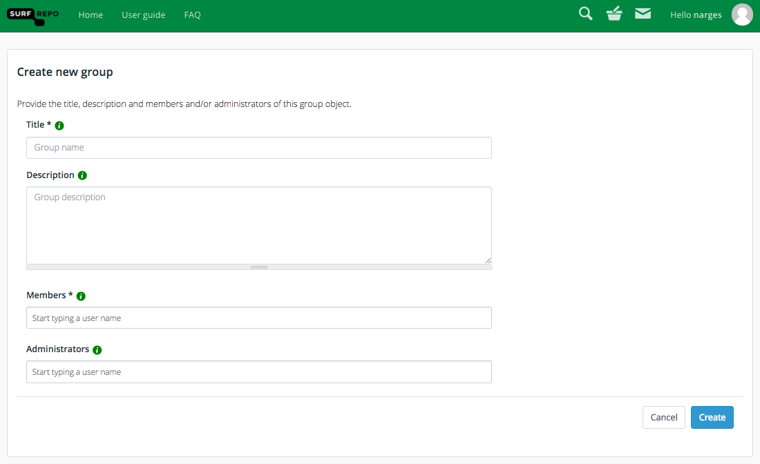Click the 'Provide the title, description' instruction text

pos(184,104)
